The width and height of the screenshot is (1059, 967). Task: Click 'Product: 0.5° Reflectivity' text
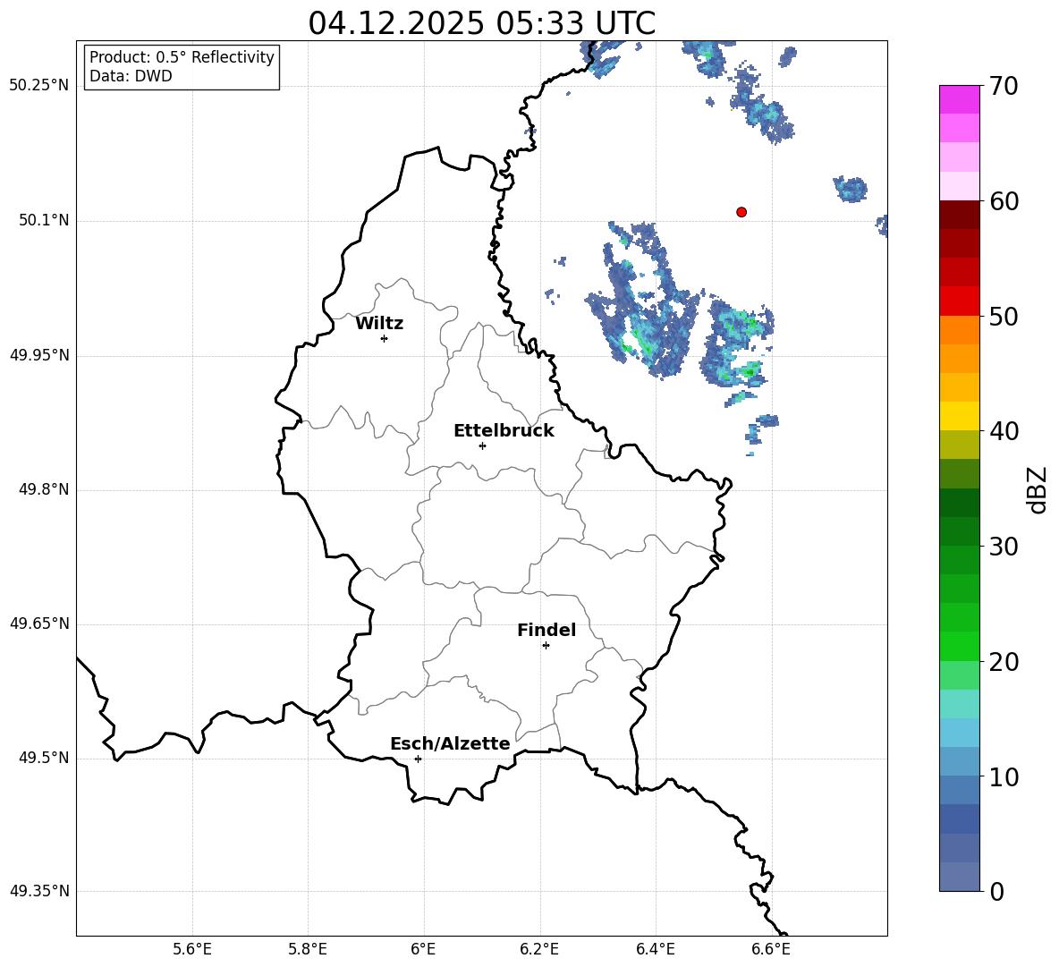[182, 57]
